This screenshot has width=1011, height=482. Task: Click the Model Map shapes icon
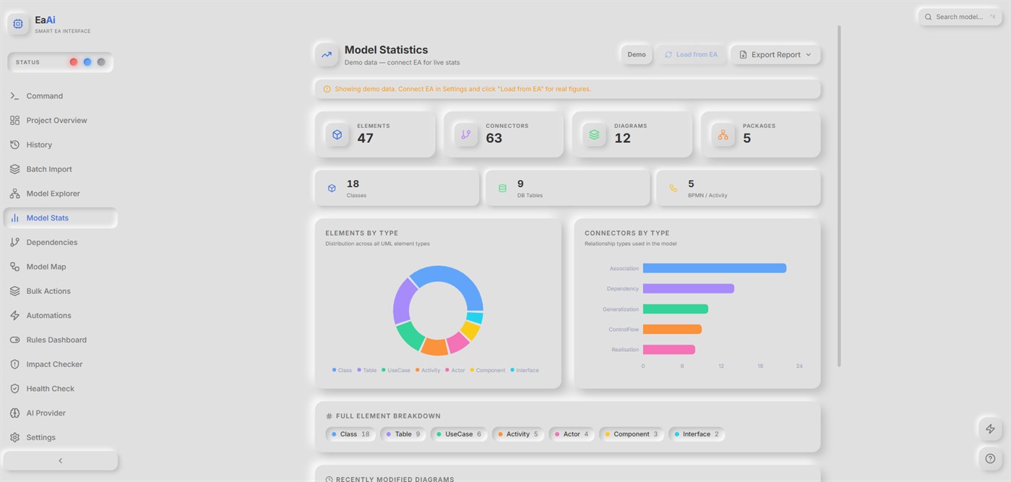14,267
